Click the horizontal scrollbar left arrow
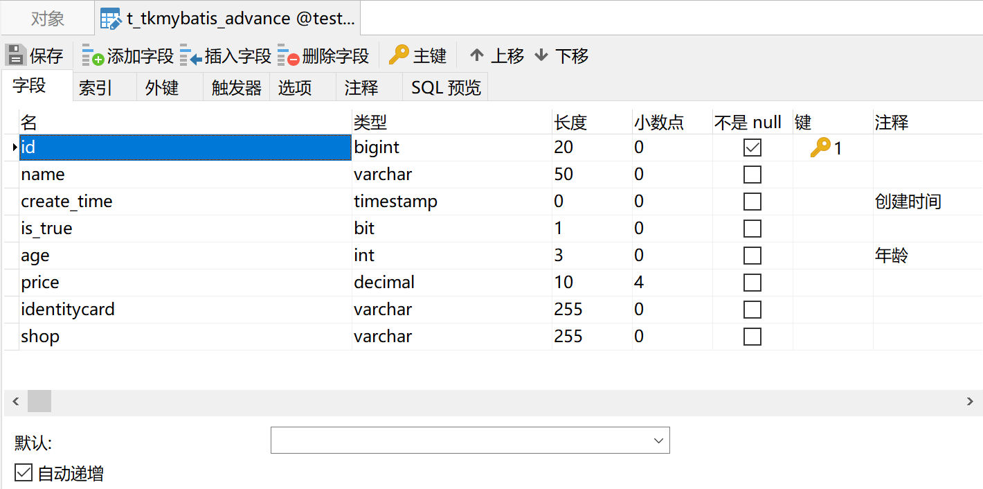Image resolution: width=983 pixels, height=489 pixels. point(15,401)
